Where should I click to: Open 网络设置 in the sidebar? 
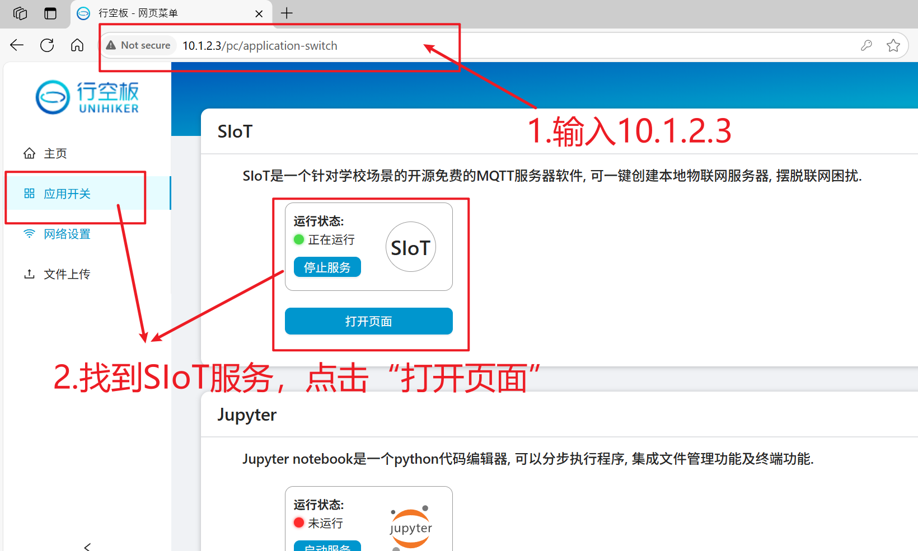click(87, 234)
